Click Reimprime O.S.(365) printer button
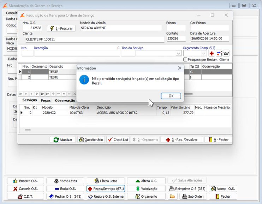The height and width of the screenshot is (204, 262). [187, 188]
